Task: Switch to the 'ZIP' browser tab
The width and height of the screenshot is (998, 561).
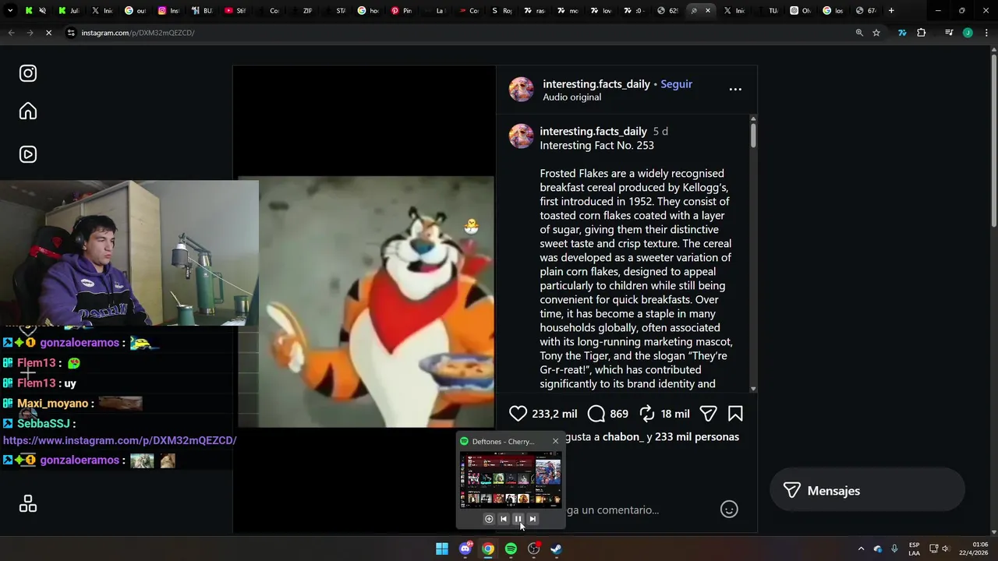Action: (303, 11)
